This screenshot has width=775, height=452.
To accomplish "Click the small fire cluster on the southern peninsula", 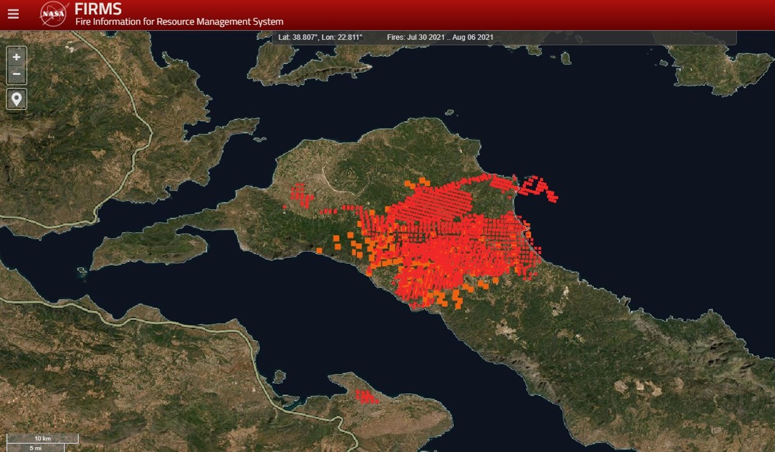I will tap(366, 397).
